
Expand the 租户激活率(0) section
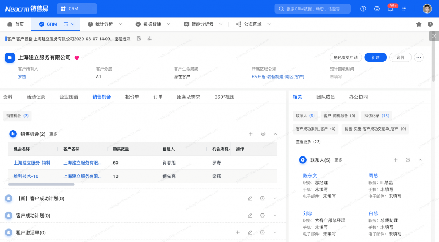275,232
